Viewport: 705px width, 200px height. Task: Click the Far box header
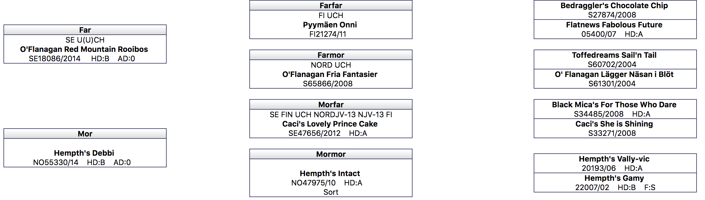(x=85, y=30)
